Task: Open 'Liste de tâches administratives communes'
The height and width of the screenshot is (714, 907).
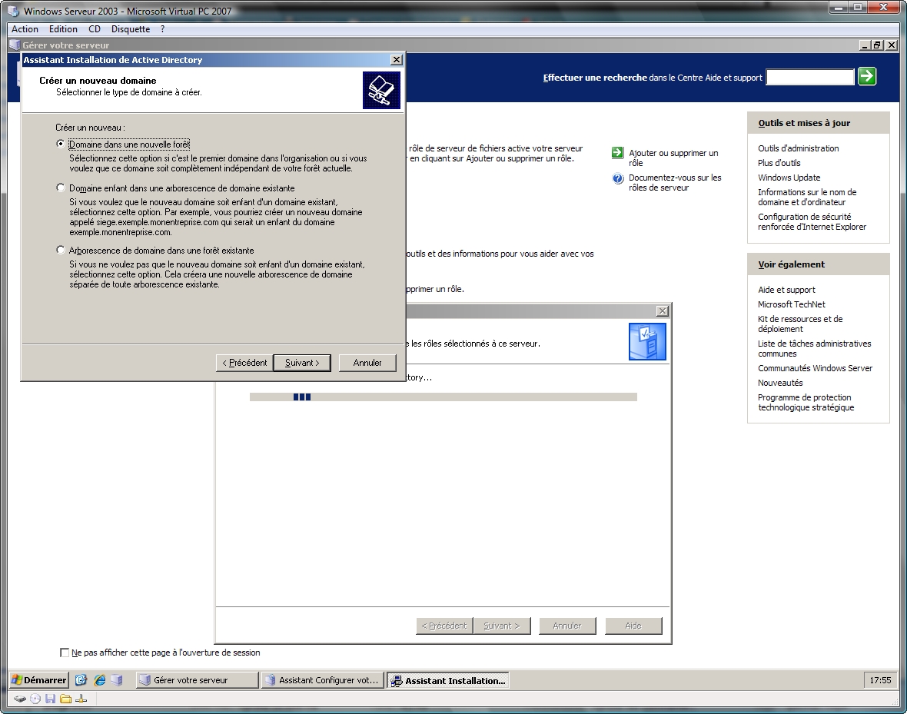Action: 815,348
